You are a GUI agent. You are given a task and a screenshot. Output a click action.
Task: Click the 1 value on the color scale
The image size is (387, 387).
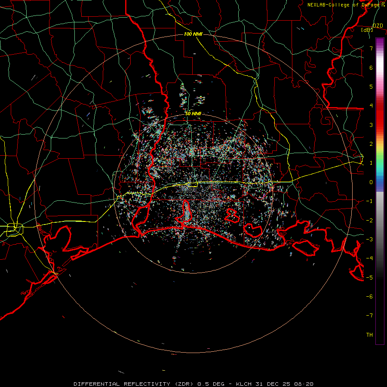click(x=371, y=163)
